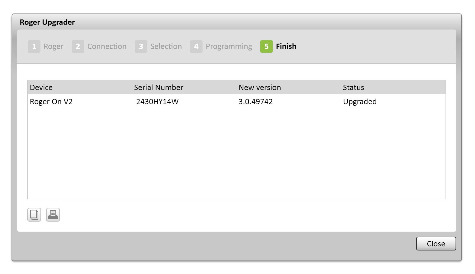Screen dimensions: 475x274
Task: Click the green step 5 badge
Action: [266, 46]
